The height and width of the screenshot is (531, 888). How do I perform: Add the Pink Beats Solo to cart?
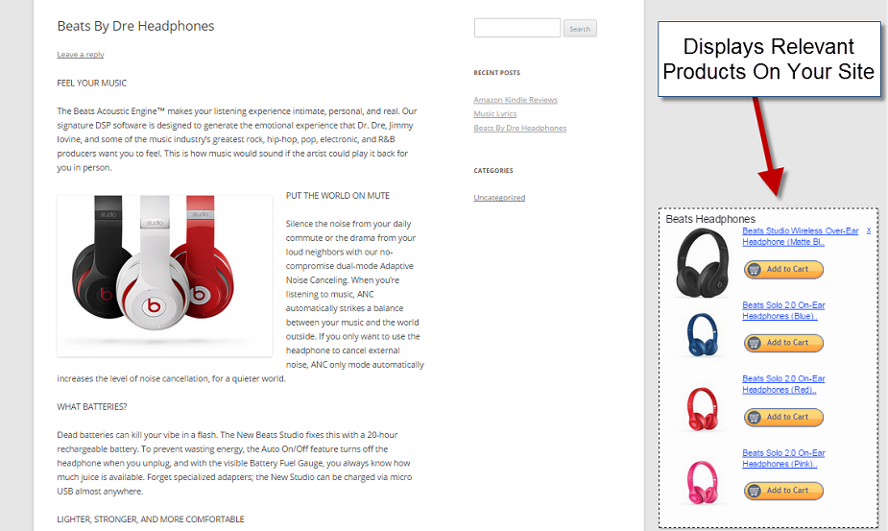pos(783,491)
